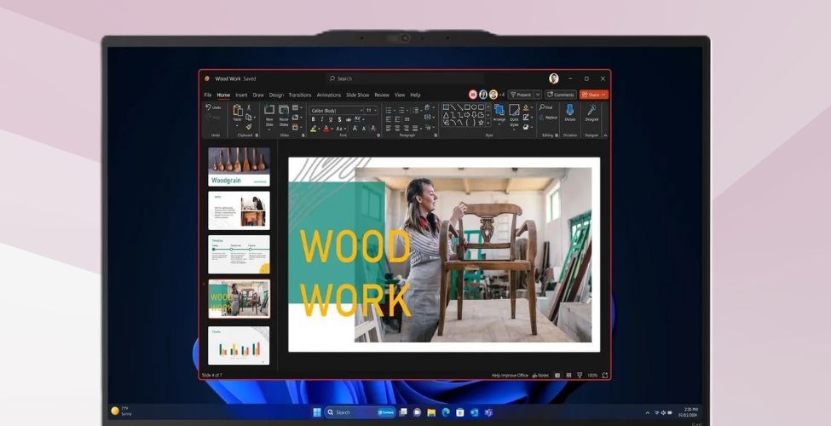Open the Change Case Aa dropdown
This screenshot has height=426, width=831.
coord(341,128)
